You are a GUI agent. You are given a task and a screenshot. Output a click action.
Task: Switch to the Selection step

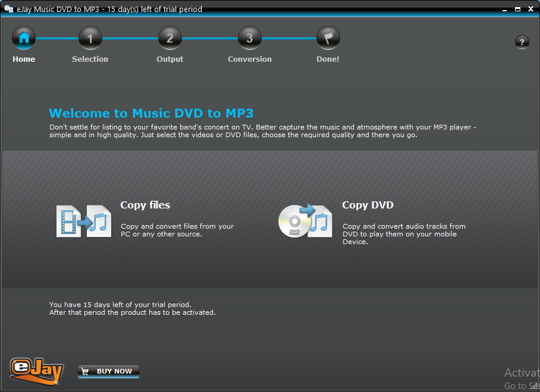click(x=90, y=59)
